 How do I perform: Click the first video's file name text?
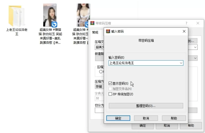pyautogui.click(x=50, y=36)
